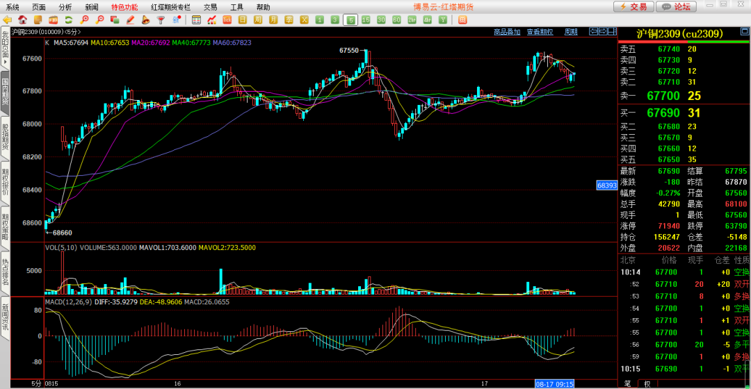Select the 权 tab at panel bottom
This screenshot has height=389, width=751.
coord(647,383)
